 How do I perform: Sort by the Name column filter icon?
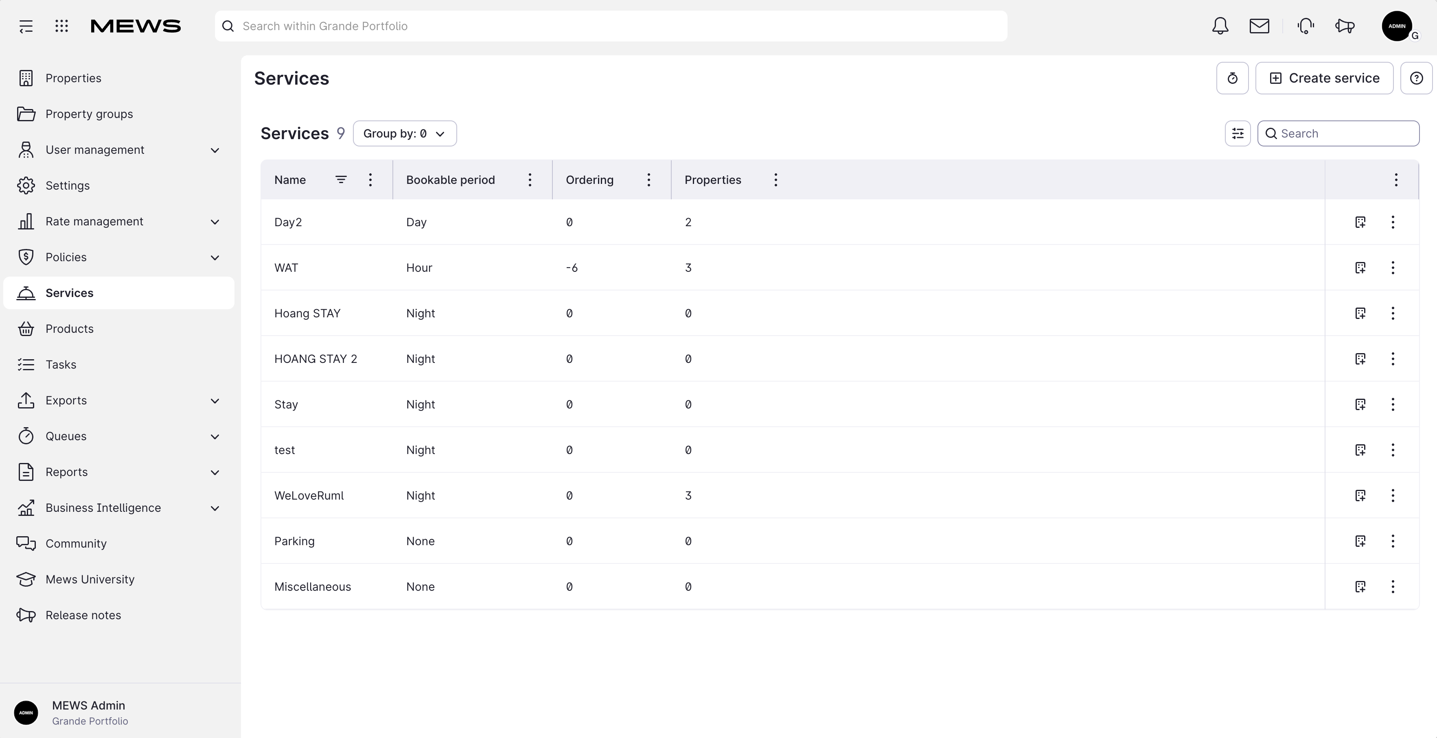tap(341, 179)
